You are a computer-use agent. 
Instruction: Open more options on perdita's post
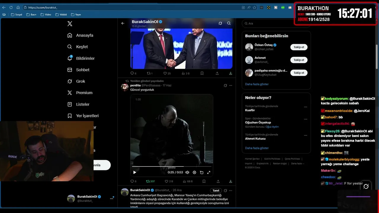coord(231,85)
